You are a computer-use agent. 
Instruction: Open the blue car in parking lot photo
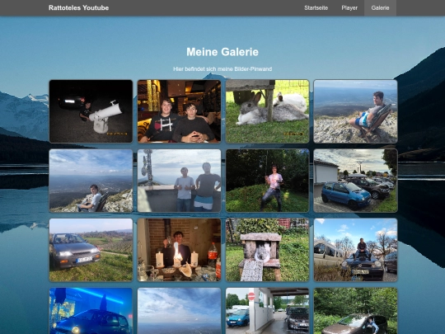355,181
